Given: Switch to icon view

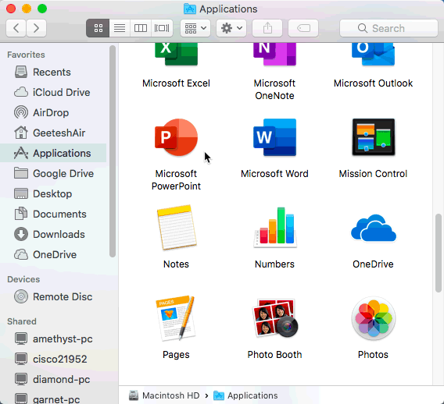Looking at the screenshot, I should (98, 28).
